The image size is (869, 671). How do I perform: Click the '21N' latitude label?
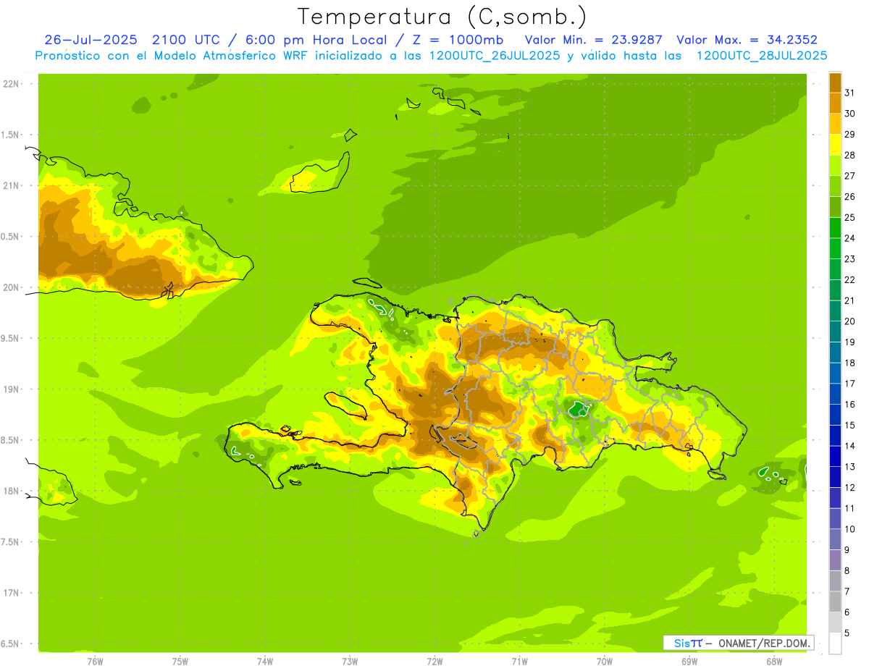12,186
